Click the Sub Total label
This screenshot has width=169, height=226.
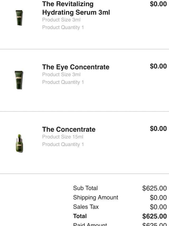[x=85, y=188]
